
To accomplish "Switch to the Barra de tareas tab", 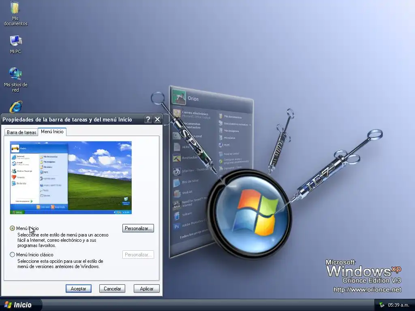I will click(x=21, y=132).
